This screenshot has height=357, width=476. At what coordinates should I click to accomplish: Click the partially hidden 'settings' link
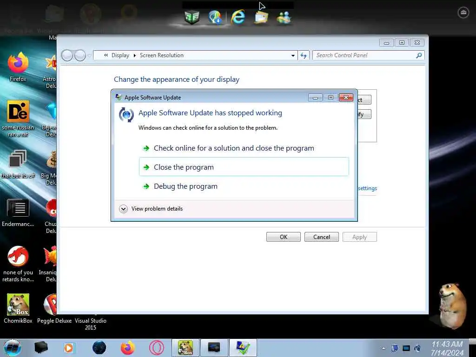(367, 188)
